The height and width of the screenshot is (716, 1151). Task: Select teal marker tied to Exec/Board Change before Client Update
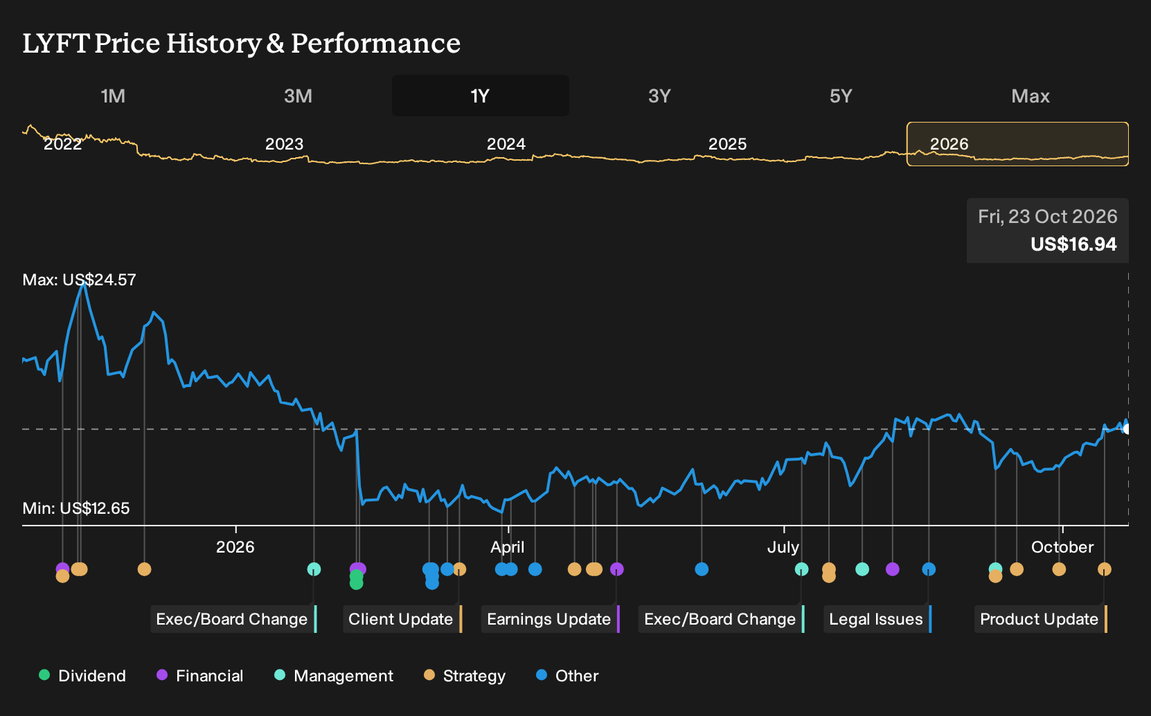click(x=314, y=569)
